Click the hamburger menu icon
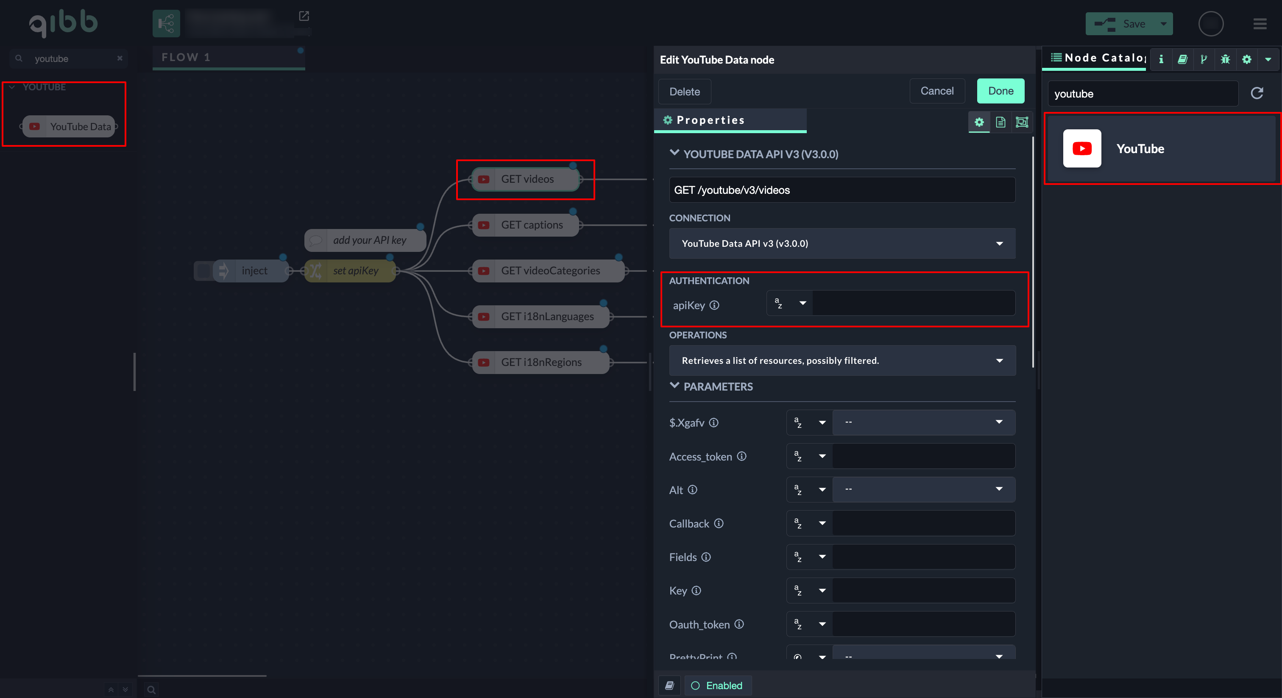This screenshot has width=1282, height=698. point(1260,24)
